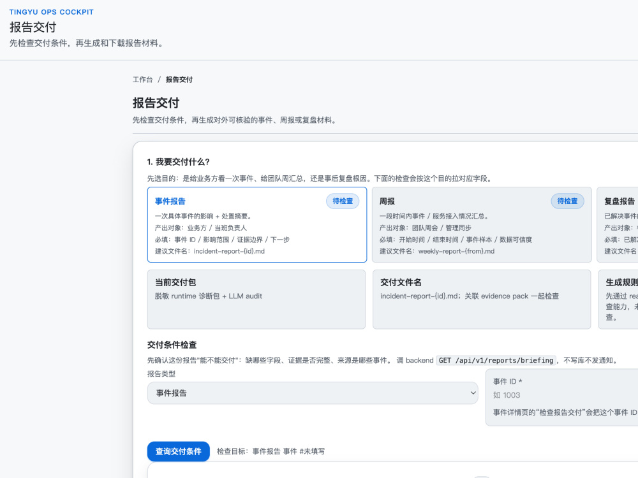Screen dimensions: 638x478
Task: Click the 脱敏 runtime 诊断包 + LLM audit text
Action: pos(209,296)
